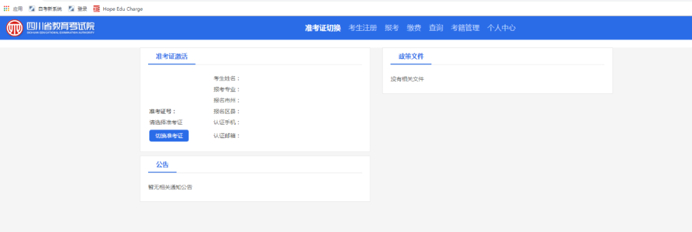692x232 pixels.
Task: Click the 切换准考证 button
Action: [169, 135]
